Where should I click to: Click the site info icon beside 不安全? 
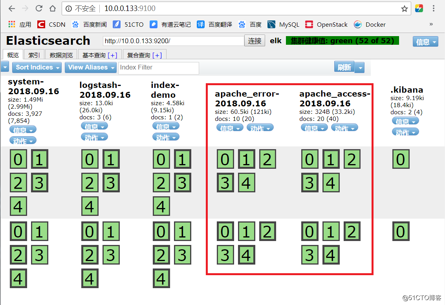tap(69, 9)
